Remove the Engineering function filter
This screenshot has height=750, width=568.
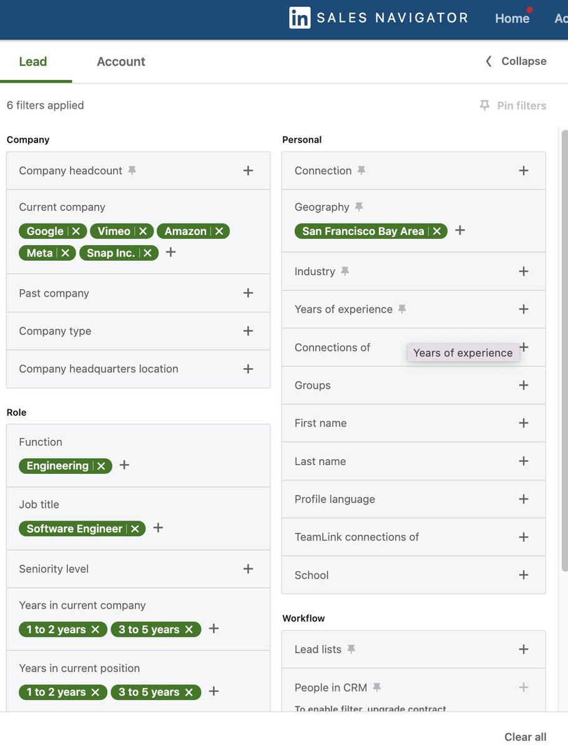[x=101, y=466]
